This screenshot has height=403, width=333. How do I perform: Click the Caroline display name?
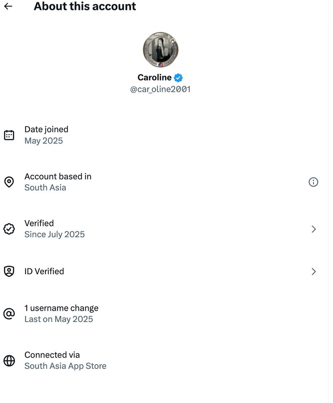click(154, 78)
